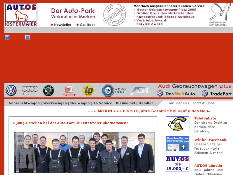
Task: Click the Ihre Sicherheit ausgezeichnet stamp
Action: tap(114, 15)
